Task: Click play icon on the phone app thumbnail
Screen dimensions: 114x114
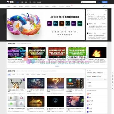Action: (x=75, y=83)
